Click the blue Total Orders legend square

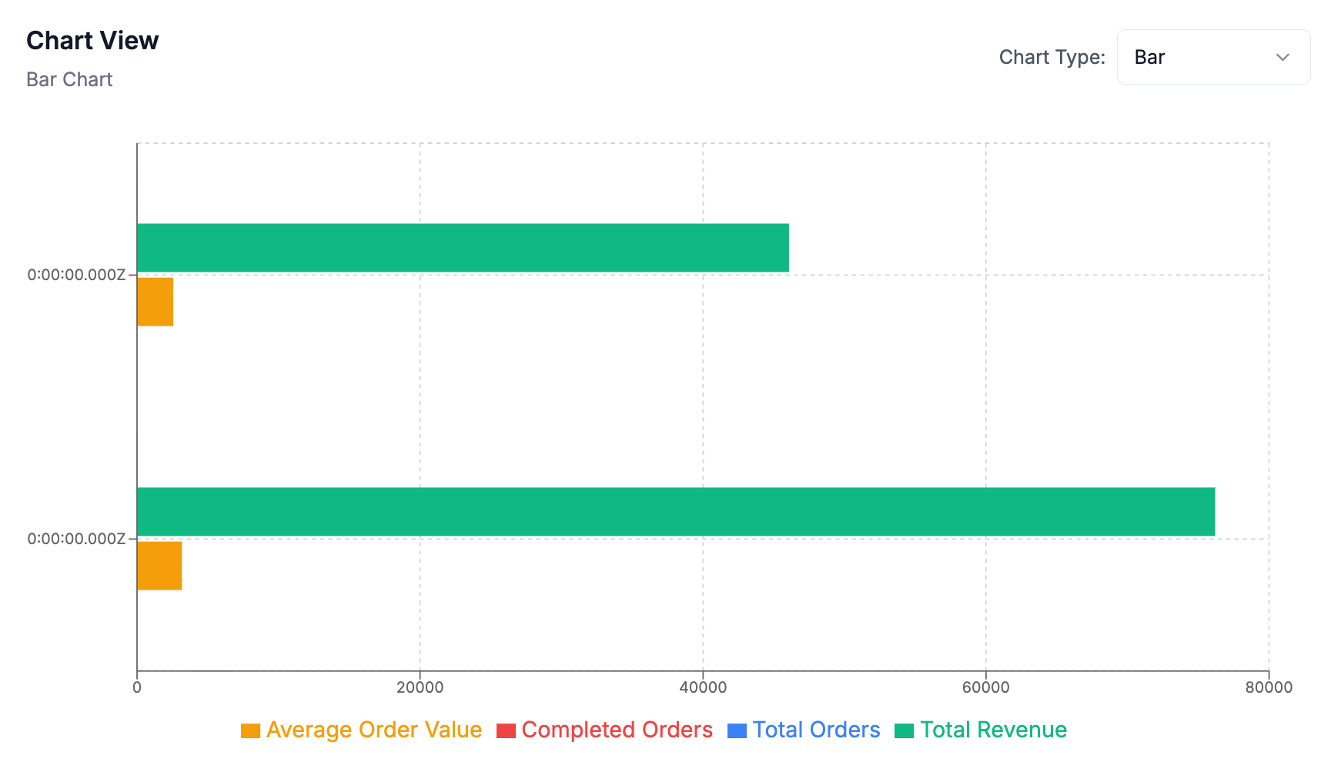pyautogui.click(x=737, y=730)
